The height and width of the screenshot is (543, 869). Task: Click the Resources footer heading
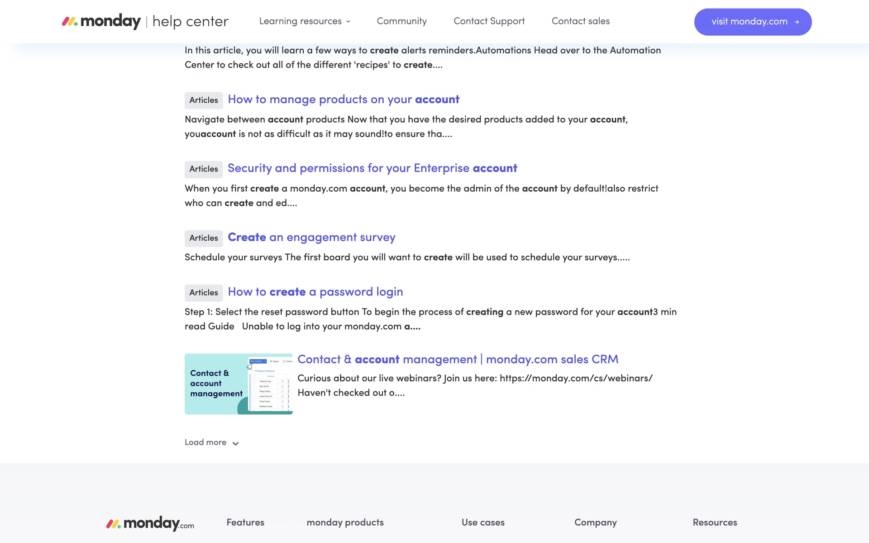click(x=715, y=523)
